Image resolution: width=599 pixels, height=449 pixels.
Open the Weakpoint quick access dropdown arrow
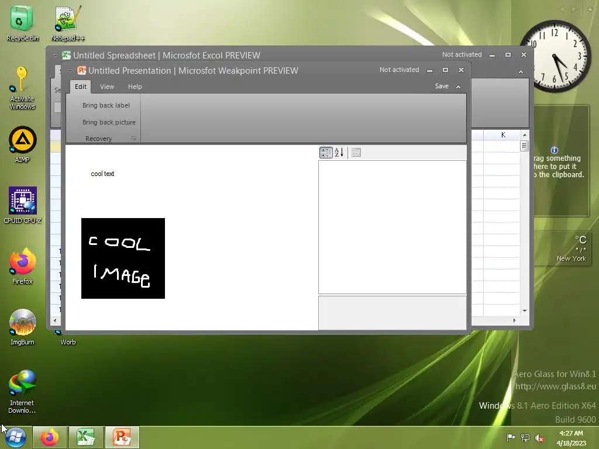tap(70, 70)
